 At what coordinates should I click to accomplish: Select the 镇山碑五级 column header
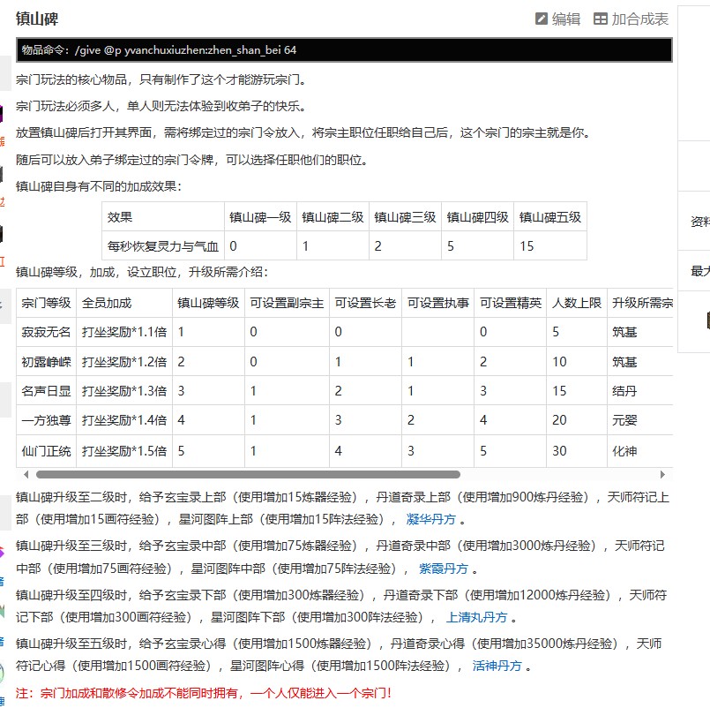[550, 217]
